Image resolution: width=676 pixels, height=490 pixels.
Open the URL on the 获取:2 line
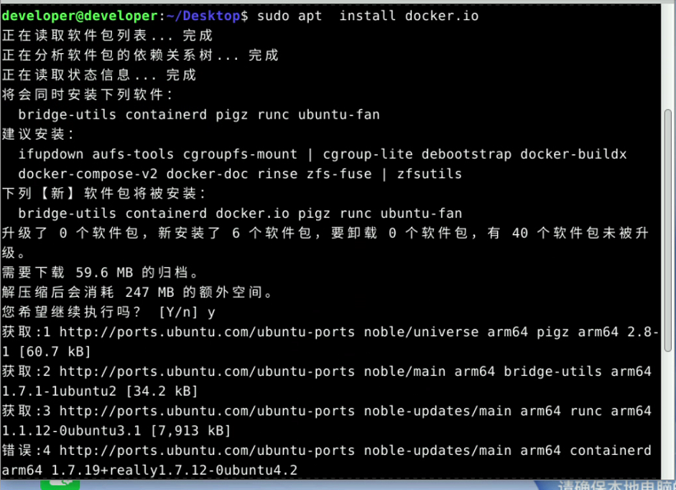pyautogui.click(x=207, y=371)
